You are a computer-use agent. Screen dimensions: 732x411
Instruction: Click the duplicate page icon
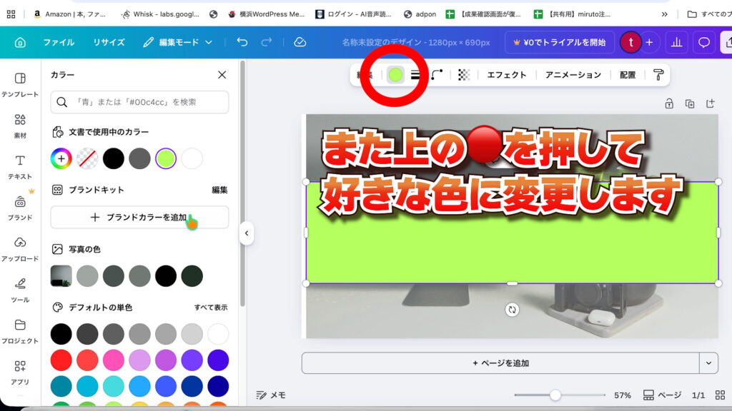pos(690,103)
